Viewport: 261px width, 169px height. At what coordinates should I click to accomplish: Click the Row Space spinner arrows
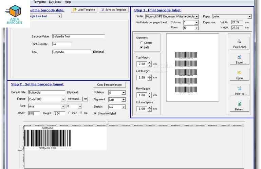149,95
